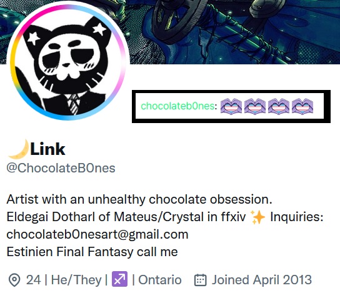Click the Artist with unhealthy chocolate obsession line
The image size is (340, 293).
tap(139, 199)
